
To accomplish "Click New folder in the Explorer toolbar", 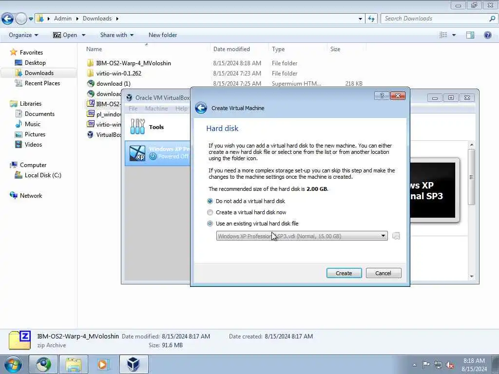I will 163,35.
